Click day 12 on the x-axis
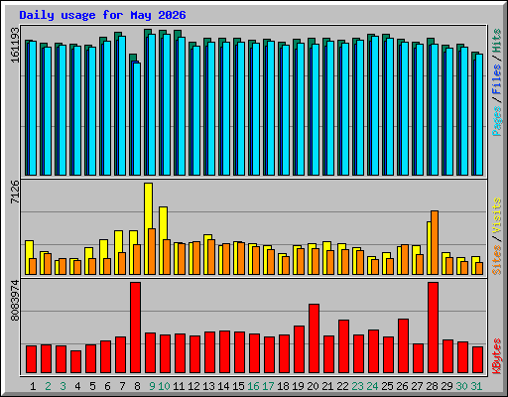The image size is (508, 397). point(193,386)
